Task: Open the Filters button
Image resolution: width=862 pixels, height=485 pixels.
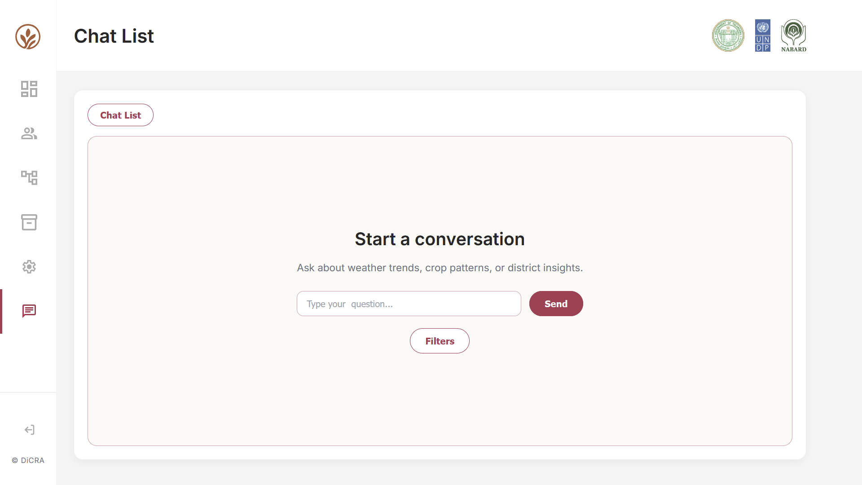Action: 440,341
